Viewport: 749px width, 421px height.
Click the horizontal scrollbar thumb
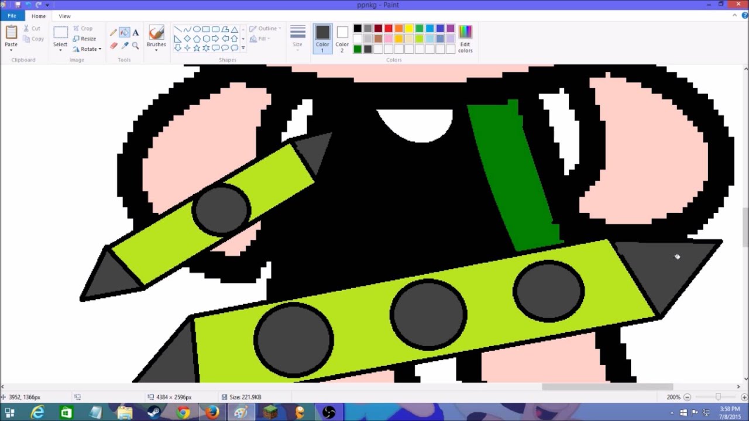(607, 387)
